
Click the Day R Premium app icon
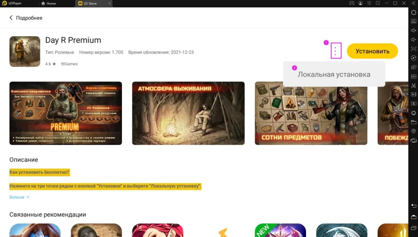[25, 51]
